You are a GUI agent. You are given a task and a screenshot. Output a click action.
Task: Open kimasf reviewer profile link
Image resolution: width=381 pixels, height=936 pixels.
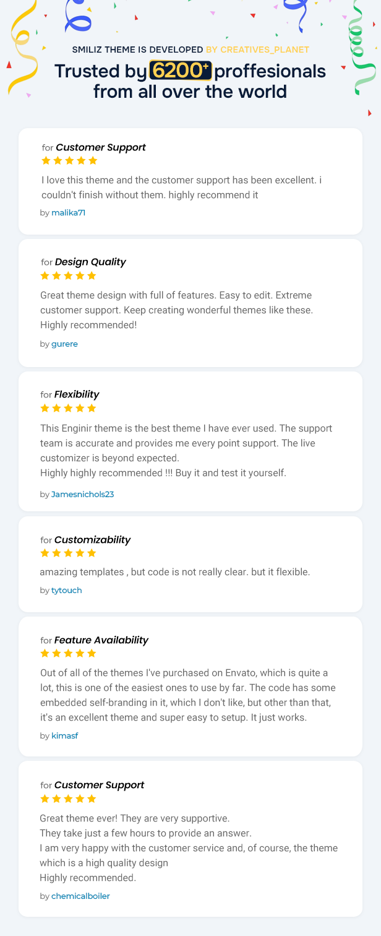pyautogui.click(x=64, y=736)
